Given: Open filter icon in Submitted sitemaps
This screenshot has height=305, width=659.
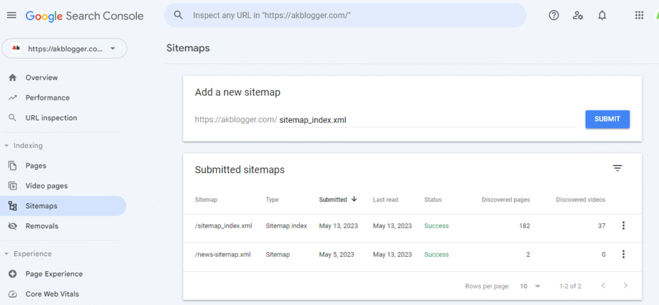Looking at the screenshot, I should pos(617,169).
